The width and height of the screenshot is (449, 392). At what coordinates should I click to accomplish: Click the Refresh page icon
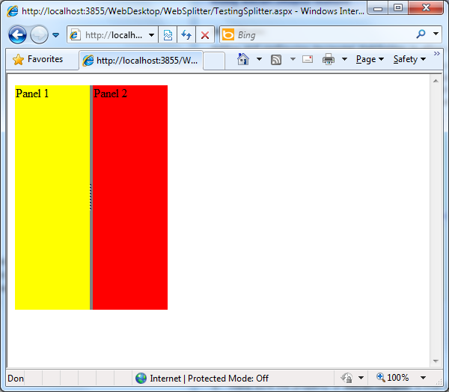pos(186,35)
